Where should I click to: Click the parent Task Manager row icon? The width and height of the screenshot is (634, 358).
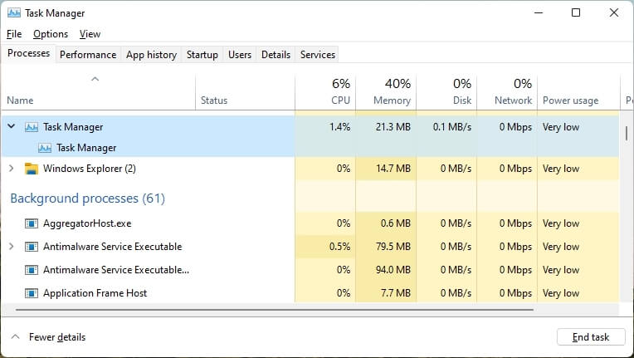tap(32, 127)
